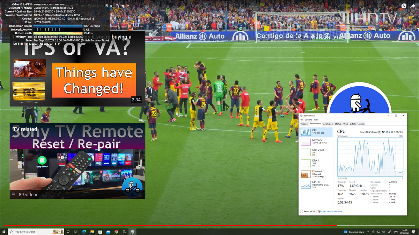Open the IPS or VA video thumbnail
This screenshot has height=235, width=419.
pyautogui.click(x=77, y=69)
